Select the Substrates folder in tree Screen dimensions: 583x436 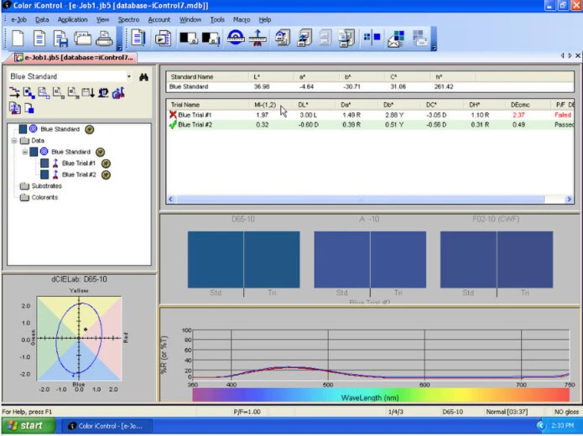[x=45, y=186]
